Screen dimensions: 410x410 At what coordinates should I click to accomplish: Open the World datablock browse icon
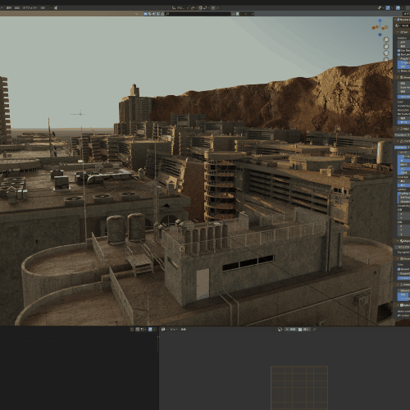click(397, 25)
